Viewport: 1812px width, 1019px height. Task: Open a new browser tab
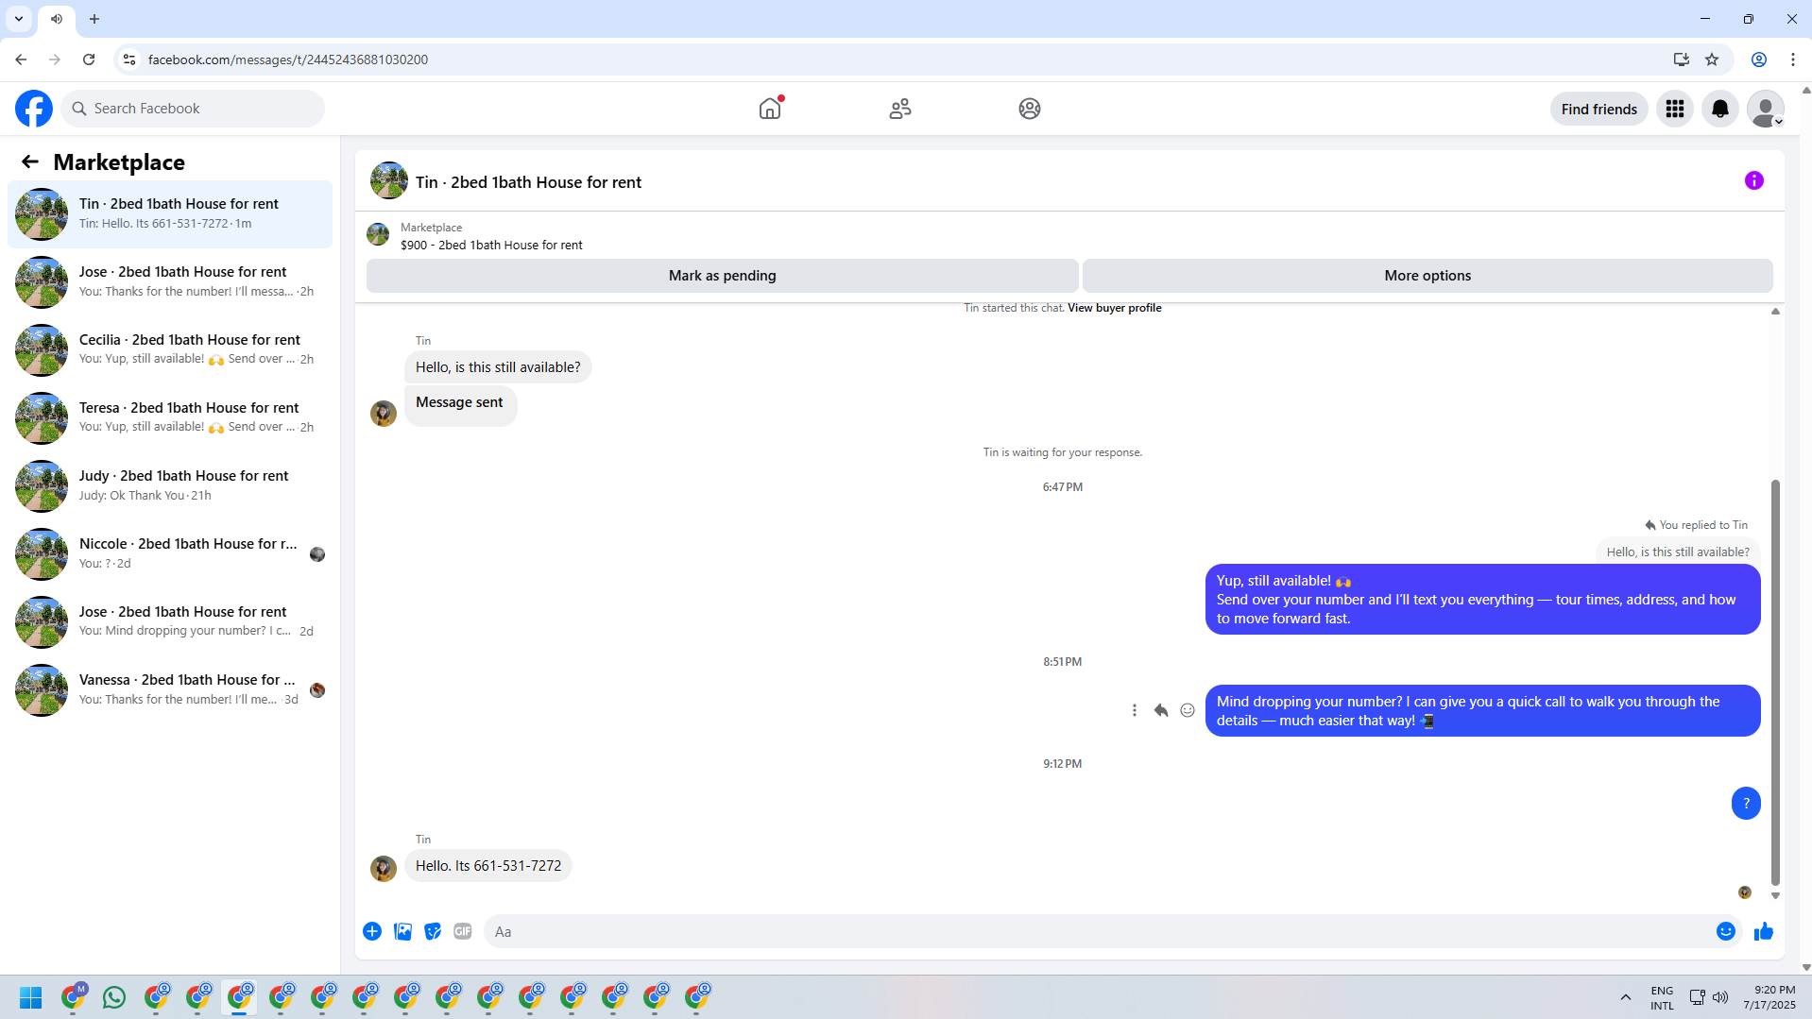pyautogui.click(x=94, y=19)
